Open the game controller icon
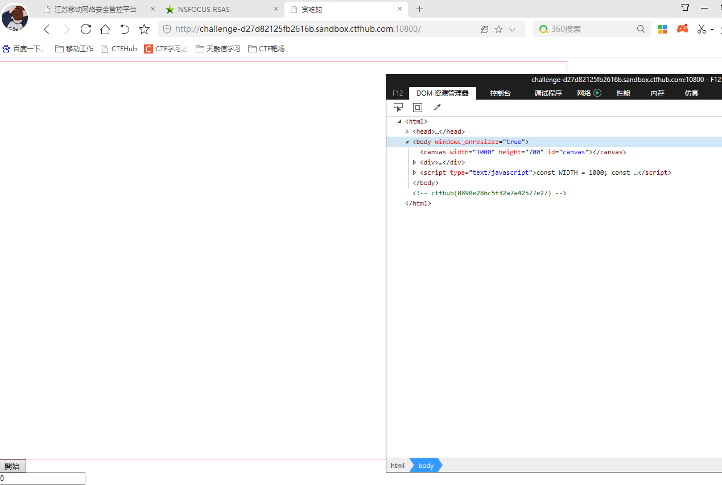Image resolution: width=722 pixels, height=485 pixels. click(682, 29)
